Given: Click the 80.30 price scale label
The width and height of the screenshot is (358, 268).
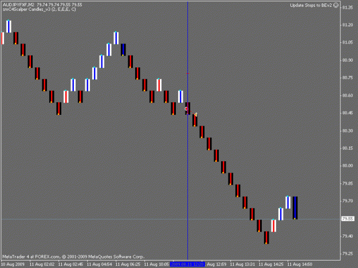Looking at the screenshot, I should click(x=348, y=131).
